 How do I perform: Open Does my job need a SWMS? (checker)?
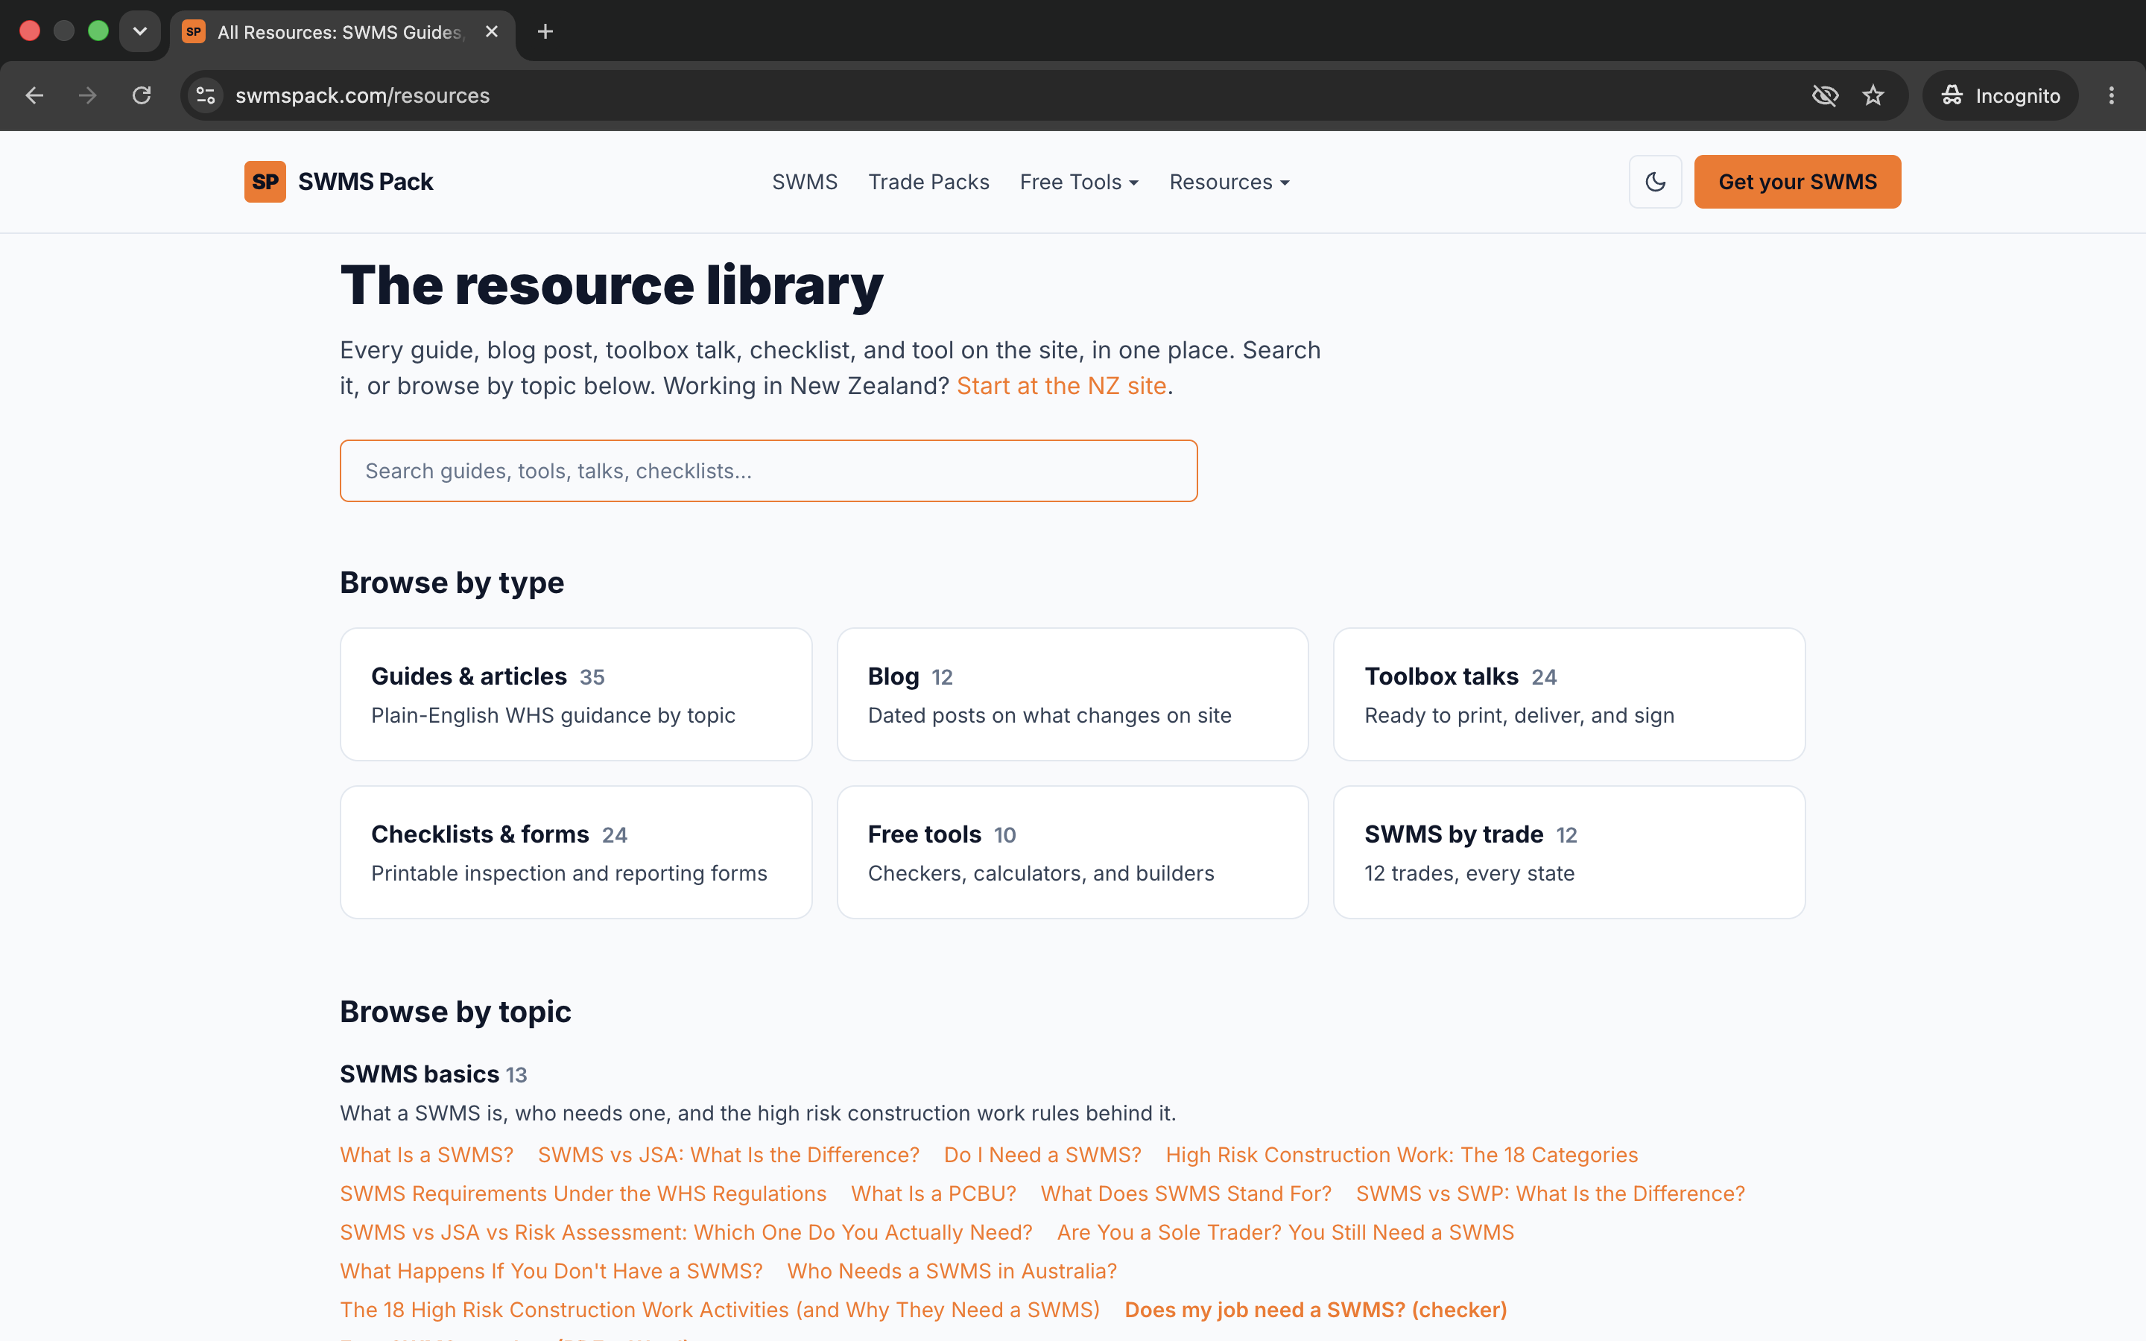click(1316, 1310)
